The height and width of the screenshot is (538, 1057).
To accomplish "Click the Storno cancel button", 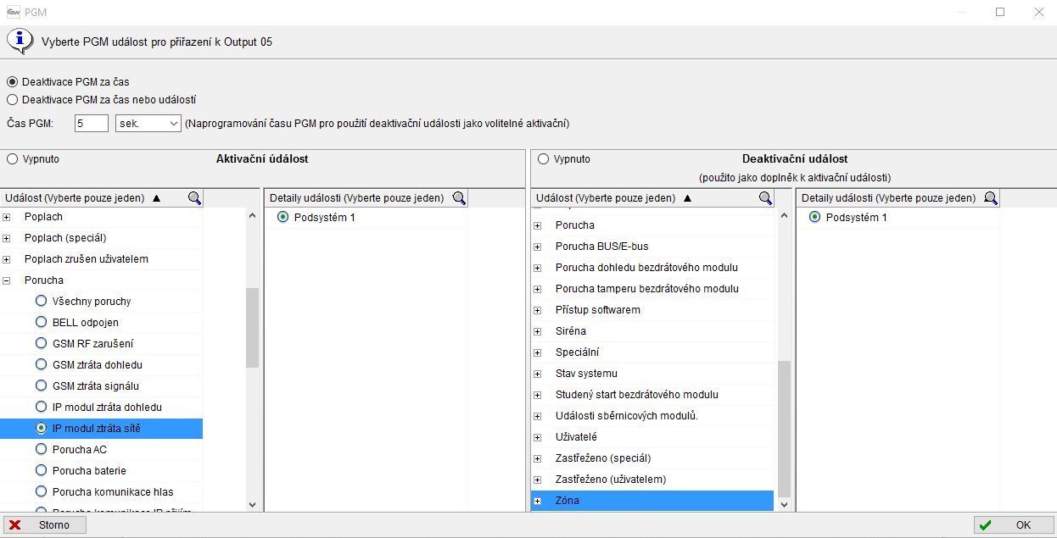I will pos(44,525).
